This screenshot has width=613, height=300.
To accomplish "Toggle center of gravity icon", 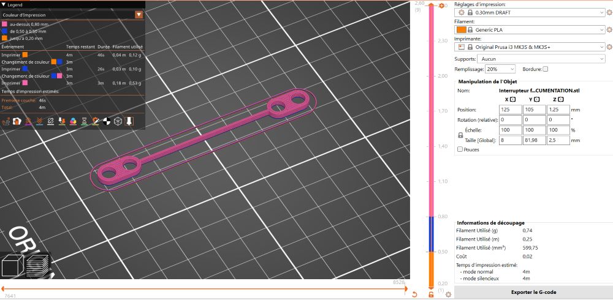I will click(106, 121).
